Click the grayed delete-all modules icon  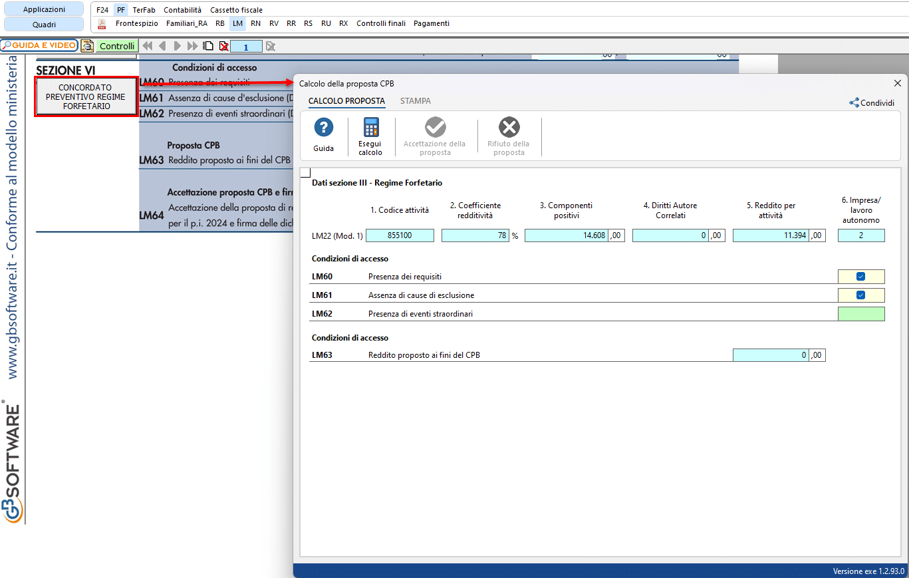[271, 46]
